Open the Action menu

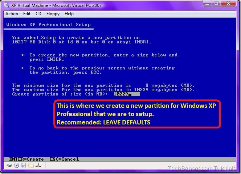tap(12, 14)
